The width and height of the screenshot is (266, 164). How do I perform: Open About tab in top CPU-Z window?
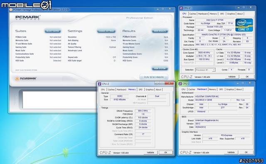coord(240,14)
